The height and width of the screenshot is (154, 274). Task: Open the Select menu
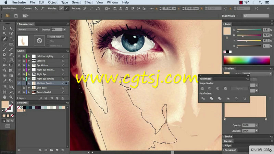pos(76,2)
